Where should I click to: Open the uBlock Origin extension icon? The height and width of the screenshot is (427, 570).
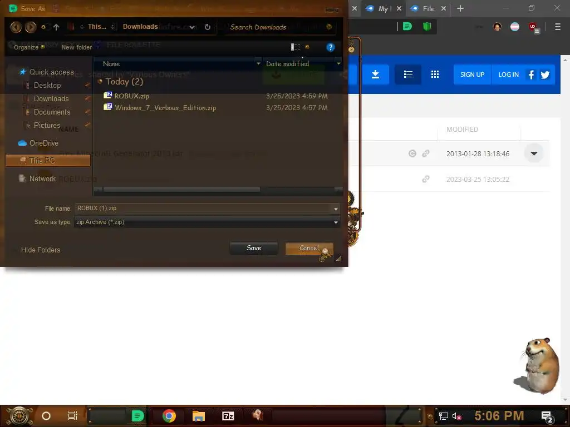click(533, 27)
